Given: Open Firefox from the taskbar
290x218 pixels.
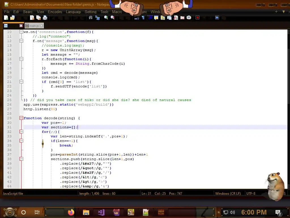Looking at the screenshot, I should 71,212.
